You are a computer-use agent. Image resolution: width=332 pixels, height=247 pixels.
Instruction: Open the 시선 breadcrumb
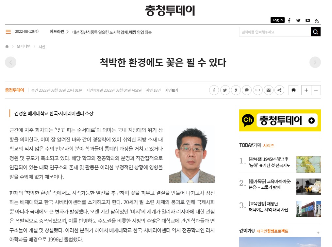(42, 47)
